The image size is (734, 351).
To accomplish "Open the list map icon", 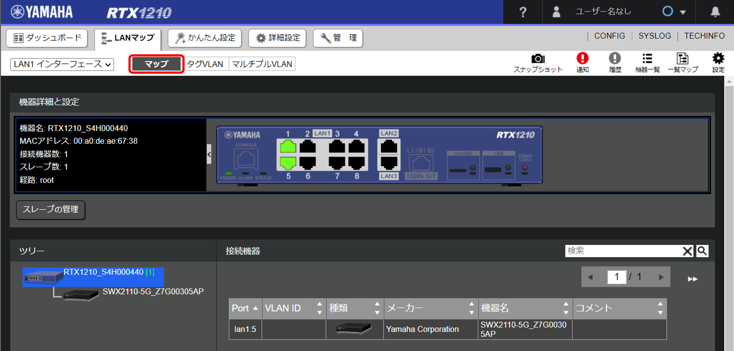I will [x=682, y=59].
